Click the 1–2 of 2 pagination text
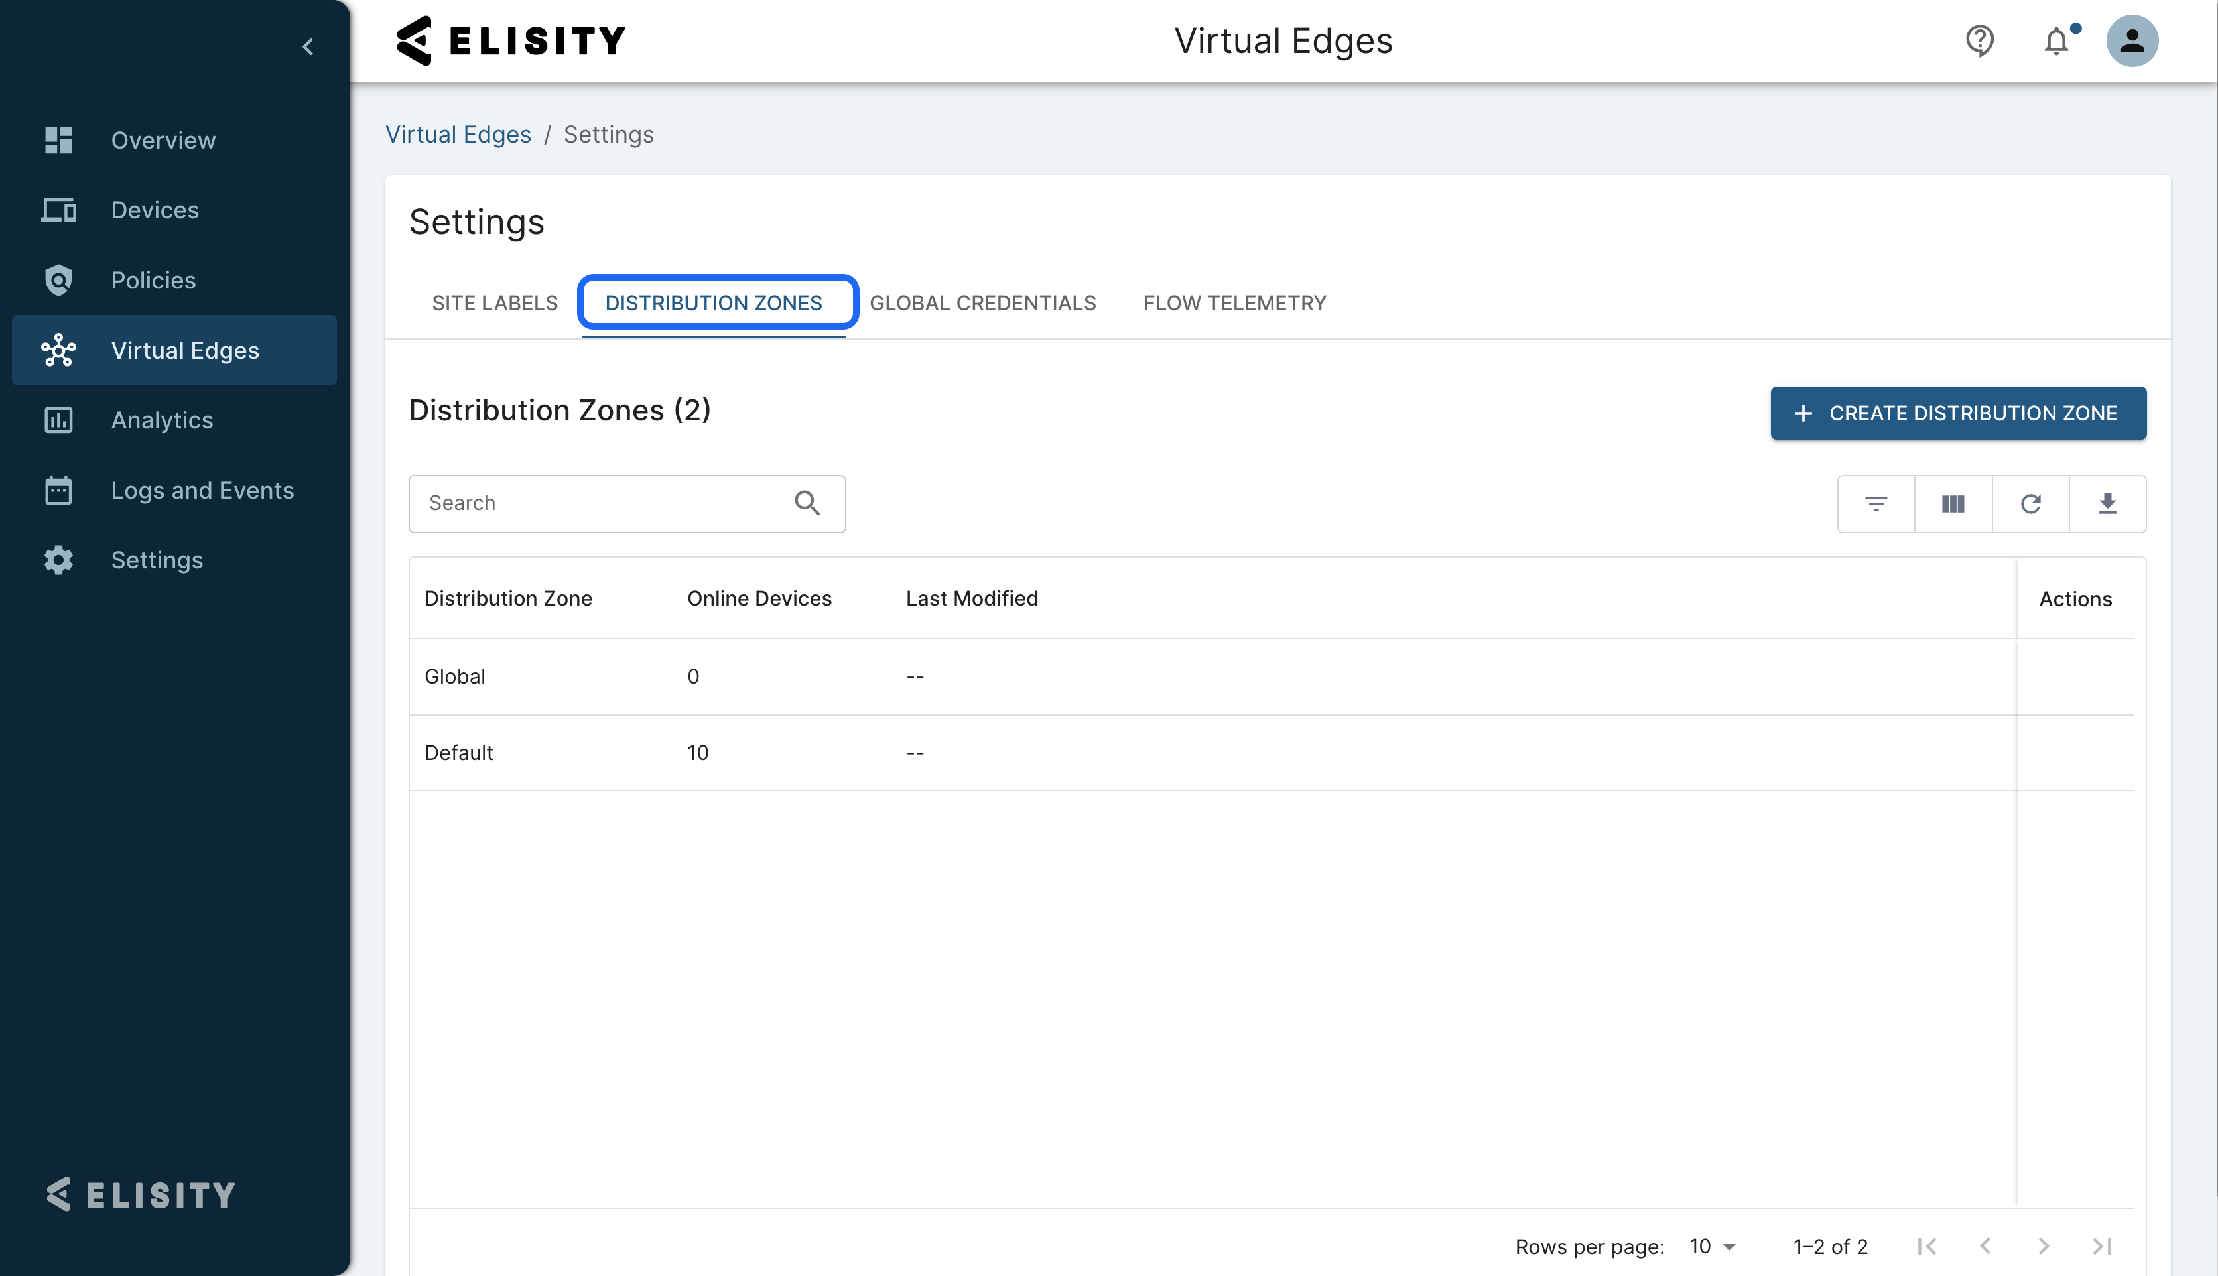The width and height of the screenshot is (2218, 1276). (x=1830, y=1246)
